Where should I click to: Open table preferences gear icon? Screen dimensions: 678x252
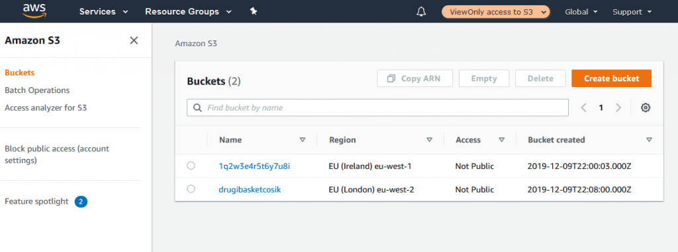click(x=646, y=108)
